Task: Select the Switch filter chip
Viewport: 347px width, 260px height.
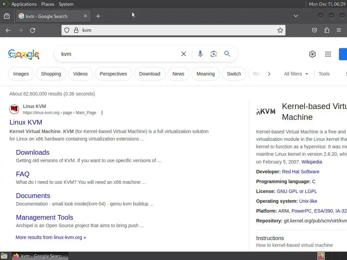Action: 234,74
